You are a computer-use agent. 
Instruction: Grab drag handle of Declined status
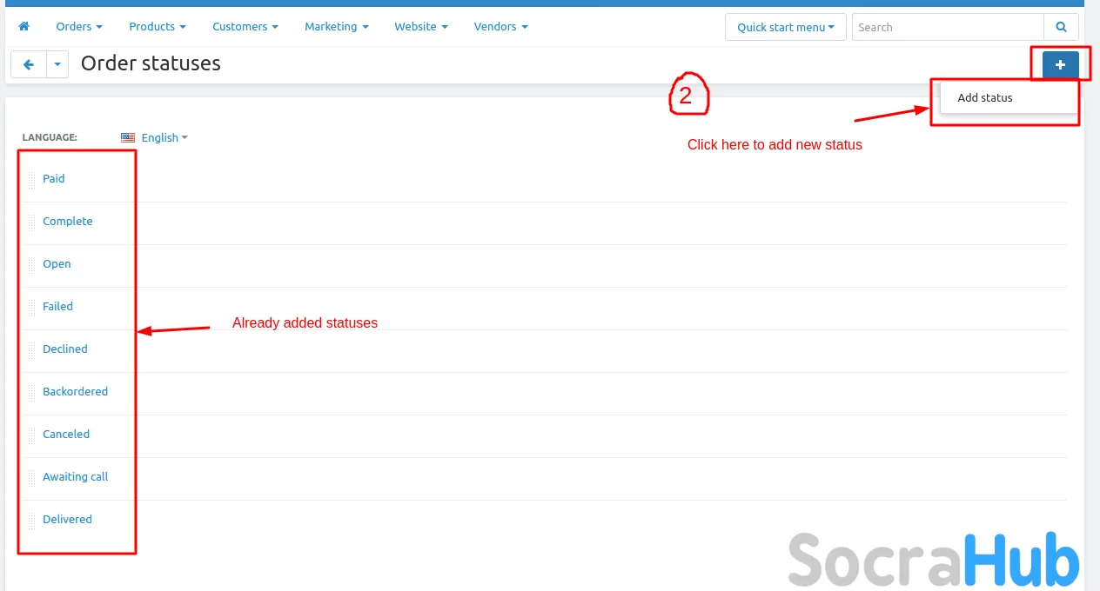pos(32,349)
